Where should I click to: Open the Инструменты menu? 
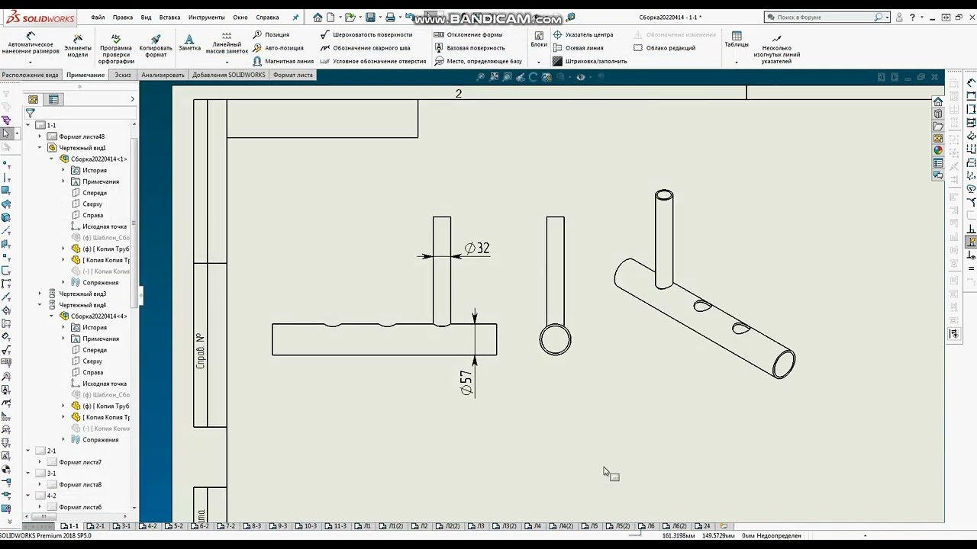206,17
